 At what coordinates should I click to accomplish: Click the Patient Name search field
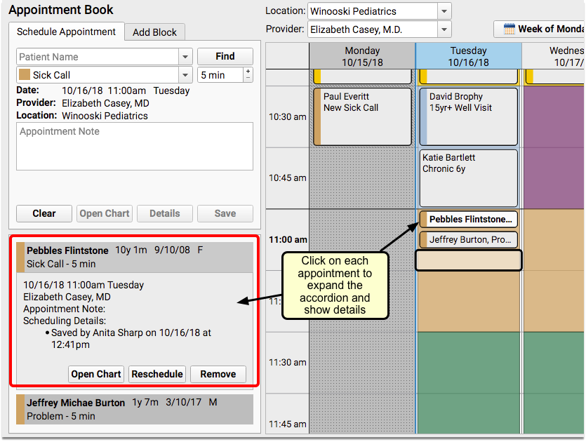click(x=98, y=57)
